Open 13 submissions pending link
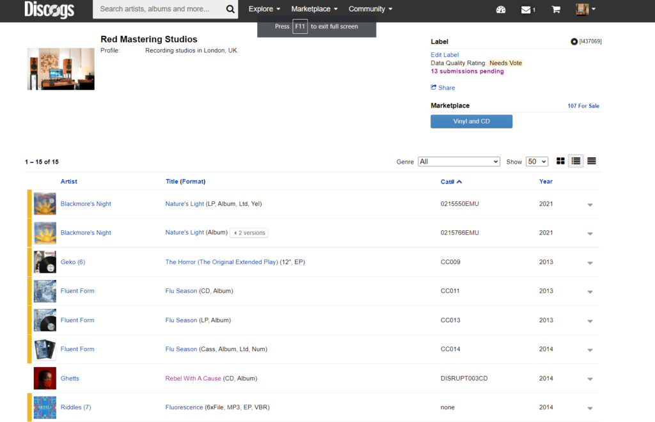 click(467, 72)
